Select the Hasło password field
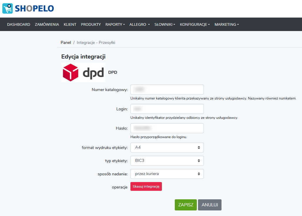The height and width of the screenshot is (216, 302). pos(167,128)
